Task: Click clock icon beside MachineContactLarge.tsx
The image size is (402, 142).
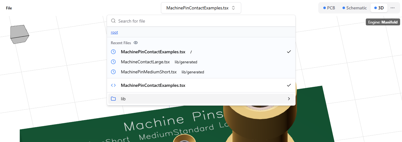Action: point(113,62)
